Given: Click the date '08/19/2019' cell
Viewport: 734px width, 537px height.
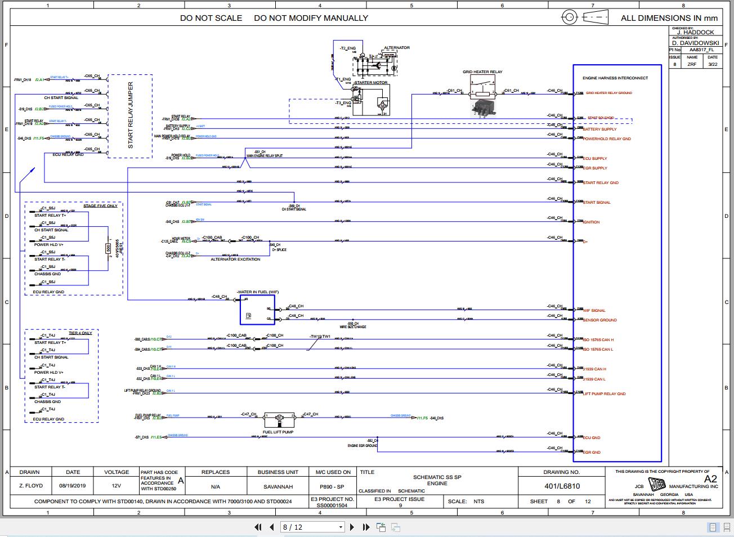Looking at the screenshot, I should (x=73, y=486).
